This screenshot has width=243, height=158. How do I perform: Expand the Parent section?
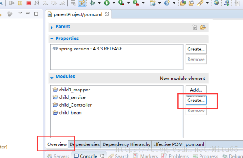(52, 28)
